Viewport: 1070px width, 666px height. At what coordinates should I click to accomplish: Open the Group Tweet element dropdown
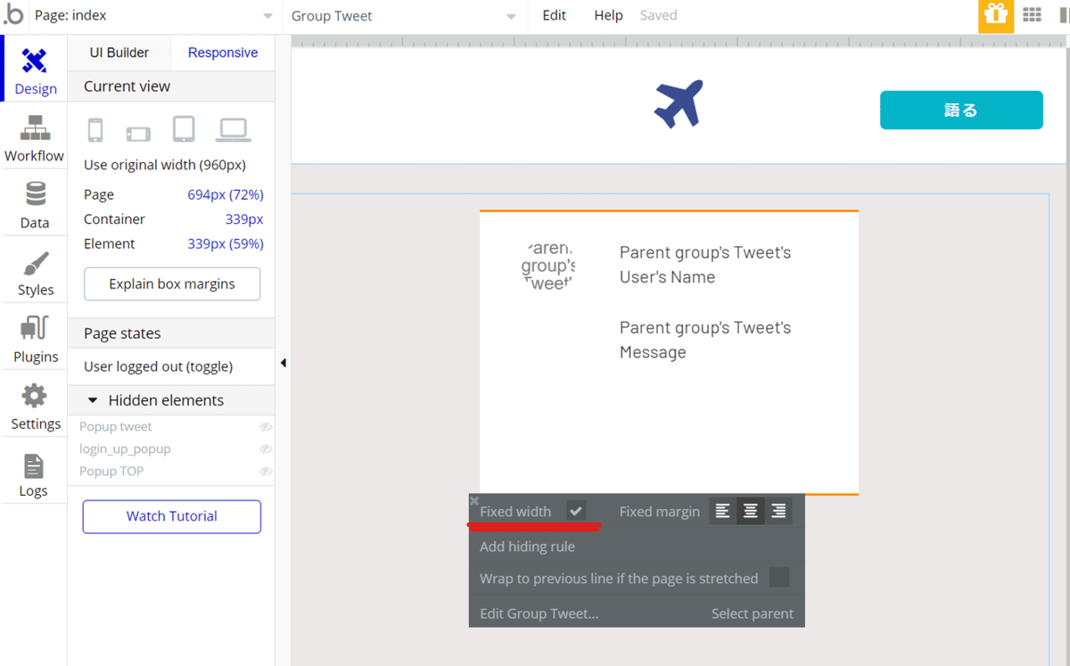403,16
